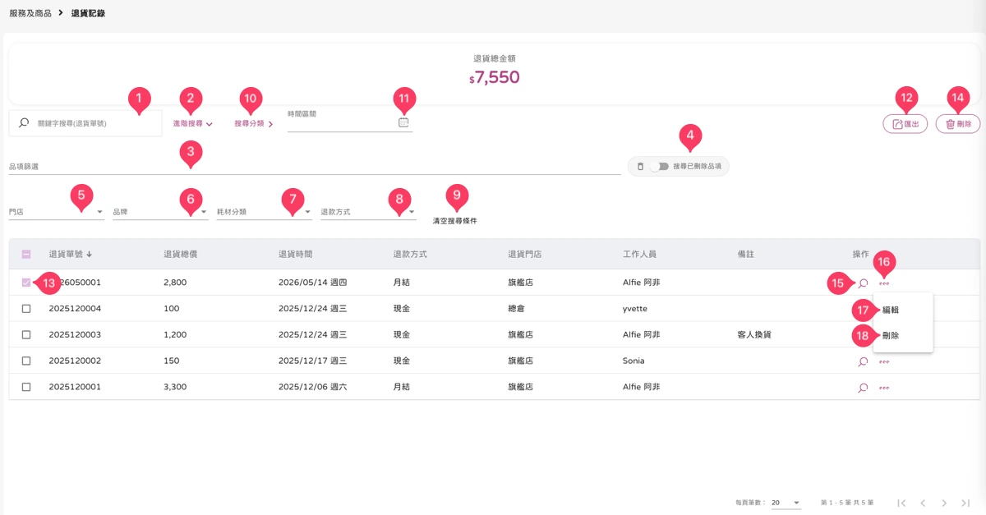This screenshot has width=986, height=515.
Task: Open the 每頁筆數 rows-per-page dropdown
Action: (x=786, y=503)
